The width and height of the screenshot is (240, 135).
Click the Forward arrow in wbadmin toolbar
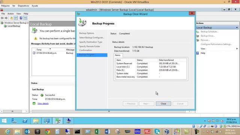pos(6,18)
